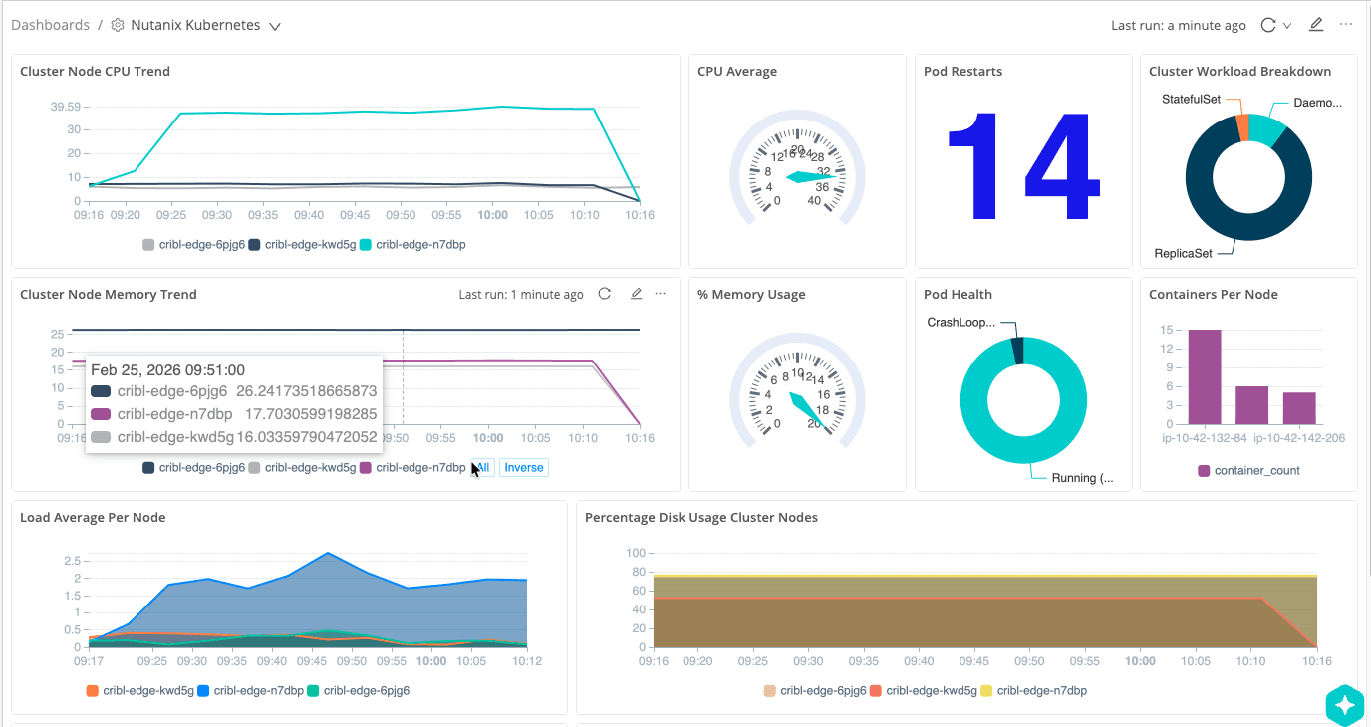Open the Dashboards breadcrumb link
The height and width of the screenshot is (727, 1371).
coord(50,25)
